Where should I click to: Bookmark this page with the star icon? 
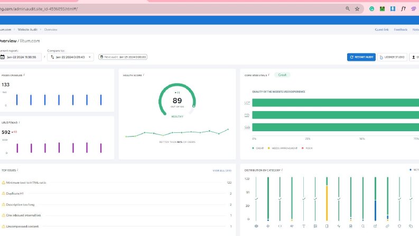[x=357, y=9]
